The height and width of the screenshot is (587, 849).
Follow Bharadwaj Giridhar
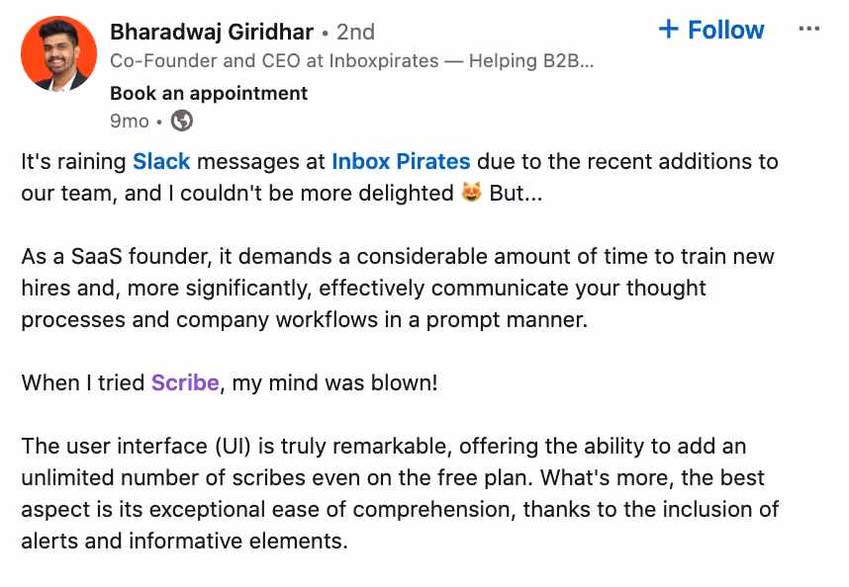[x=712, y=30]
